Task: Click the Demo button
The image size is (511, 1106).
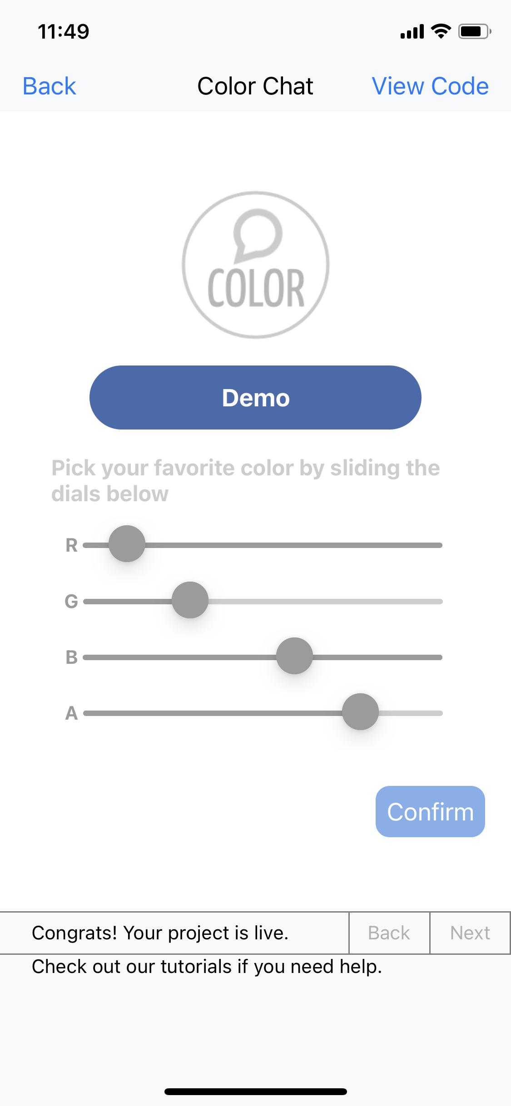Action: coord(255,397)
